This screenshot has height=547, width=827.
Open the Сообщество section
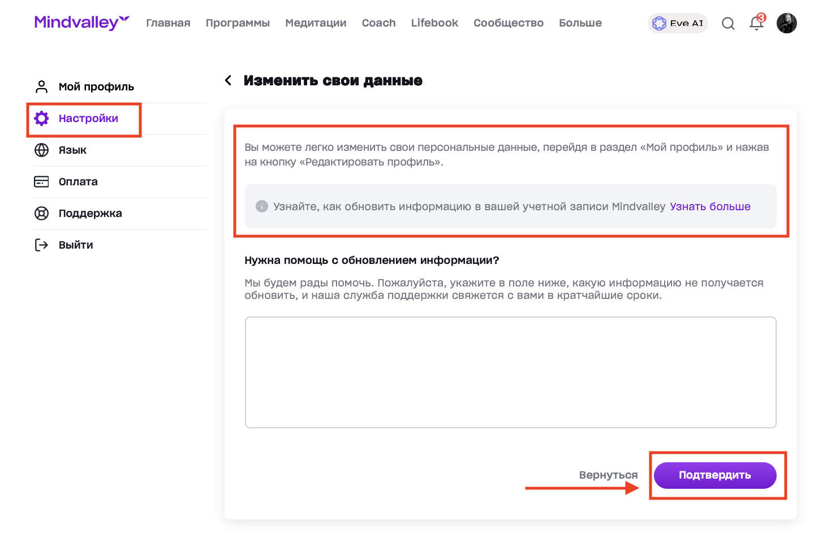click(508, 23)
